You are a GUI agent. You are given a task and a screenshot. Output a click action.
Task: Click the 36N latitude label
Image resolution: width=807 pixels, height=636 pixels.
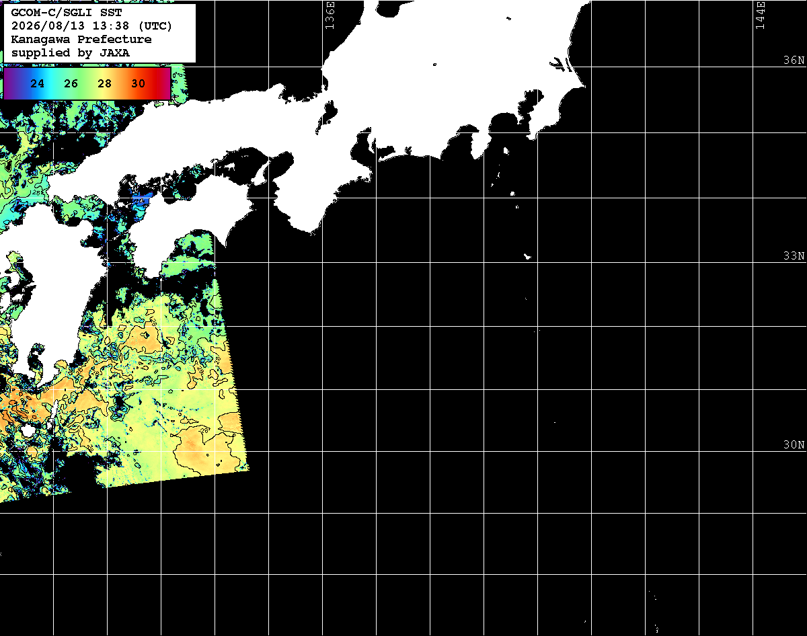point(794,60)
